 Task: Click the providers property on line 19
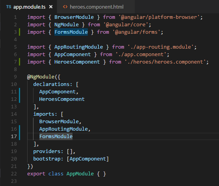(x=46, y=151)
